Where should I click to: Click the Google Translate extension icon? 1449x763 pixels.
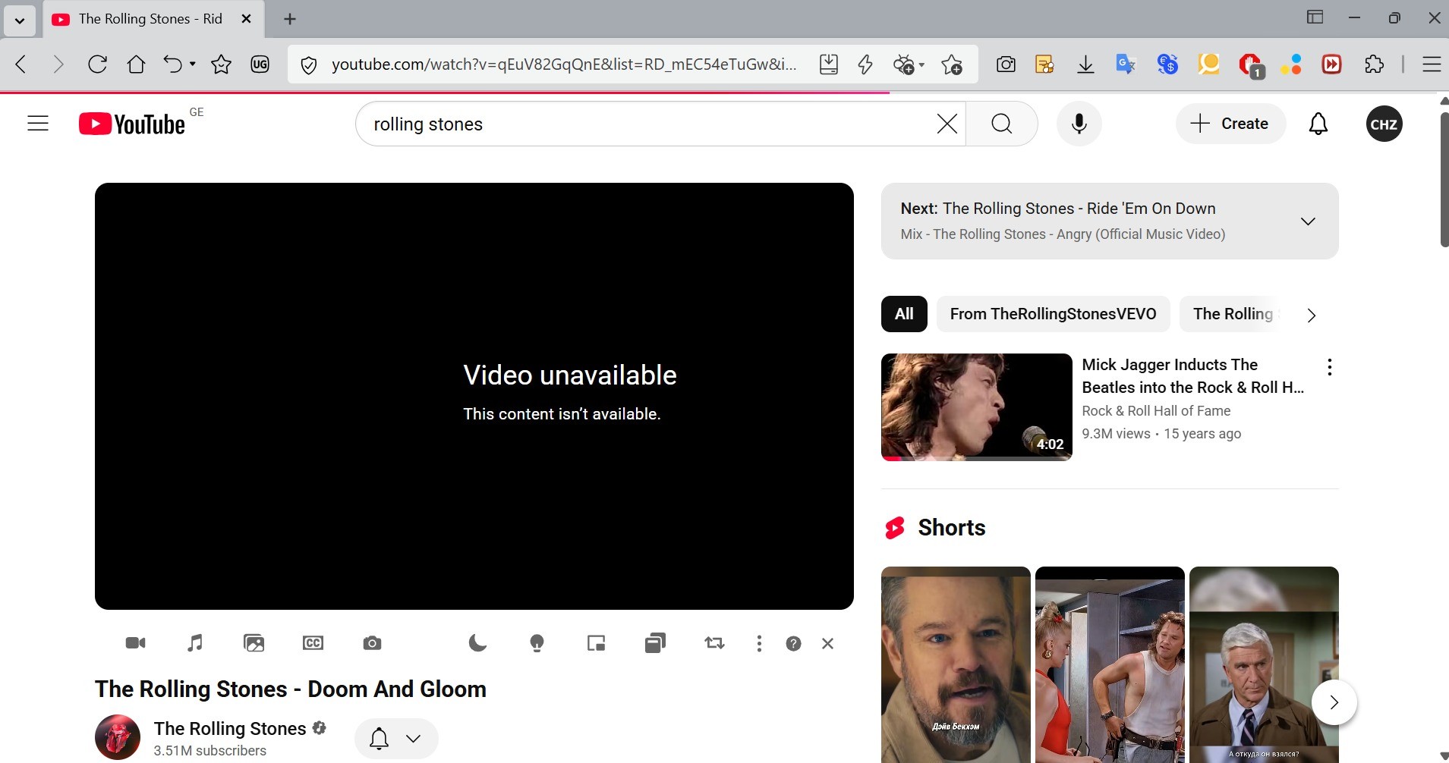tap(1125, 64)
